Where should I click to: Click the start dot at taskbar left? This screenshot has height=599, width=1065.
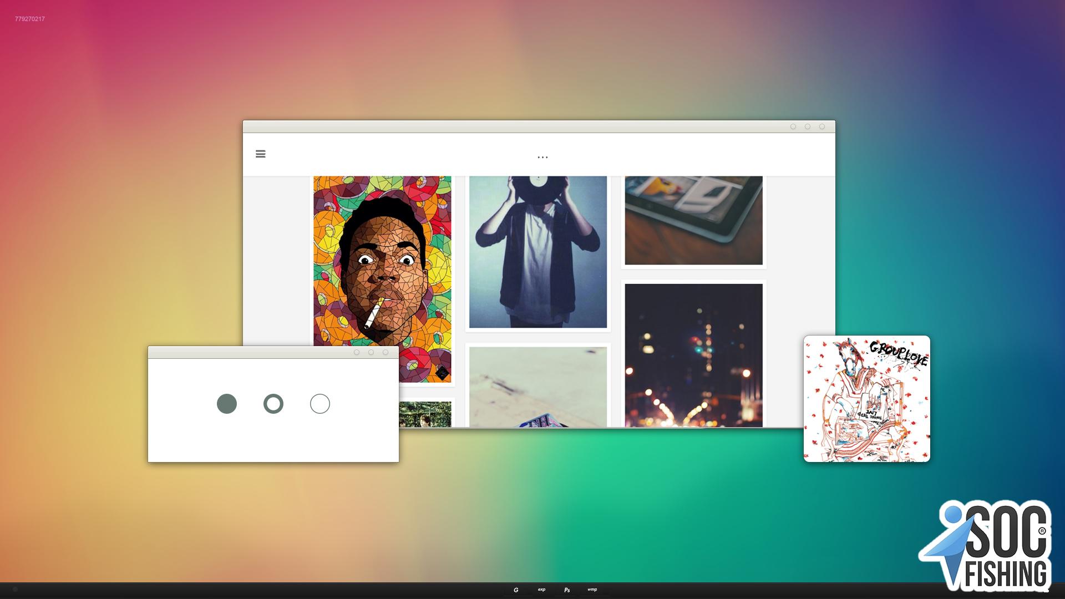[x=15, y=590]
